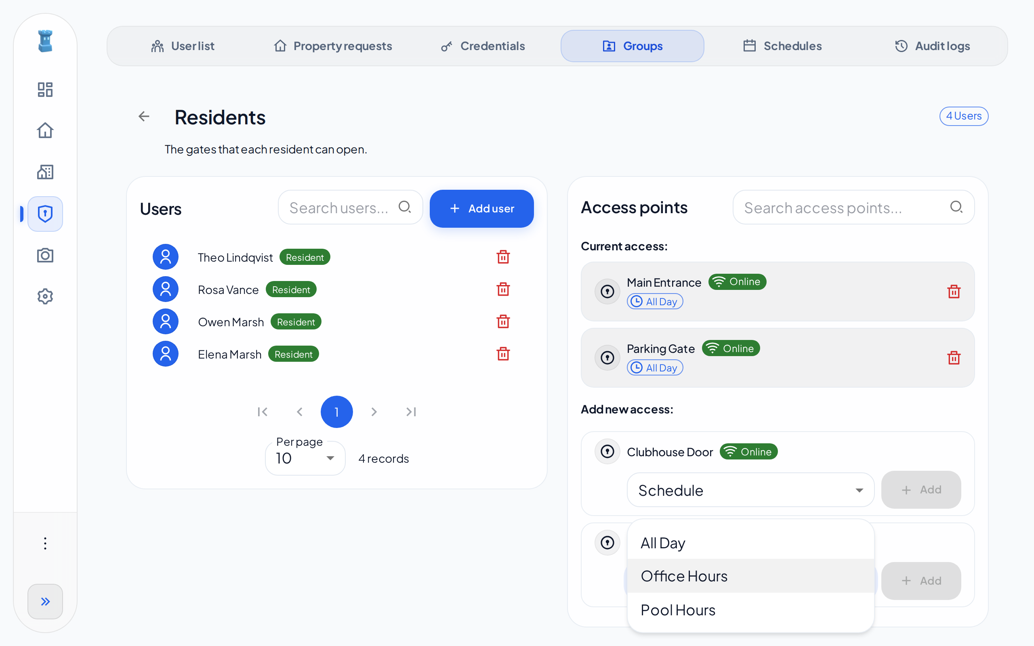Delete Elena Marsh from the user list
This screenshot has width=1034, height=646.
[503, 354]
